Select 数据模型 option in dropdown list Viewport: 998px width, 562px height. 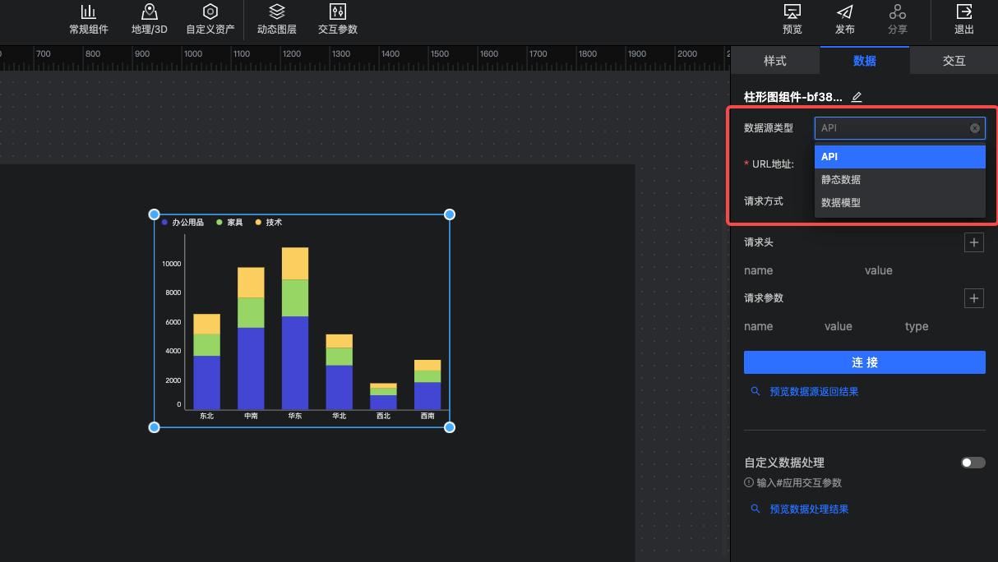(900, 202)
